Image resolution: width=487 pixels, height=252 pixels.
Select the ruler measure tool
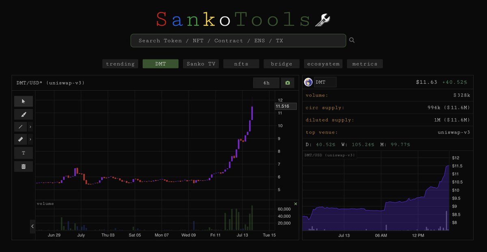(21, 139)
